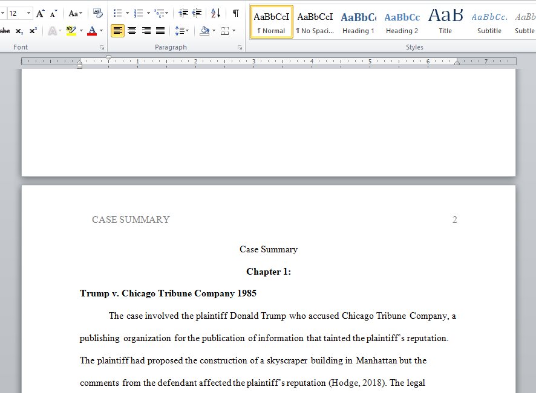Open the Paragraph dialog box launcher
Screen dimensions: 536x393
(x=240, y=48)
